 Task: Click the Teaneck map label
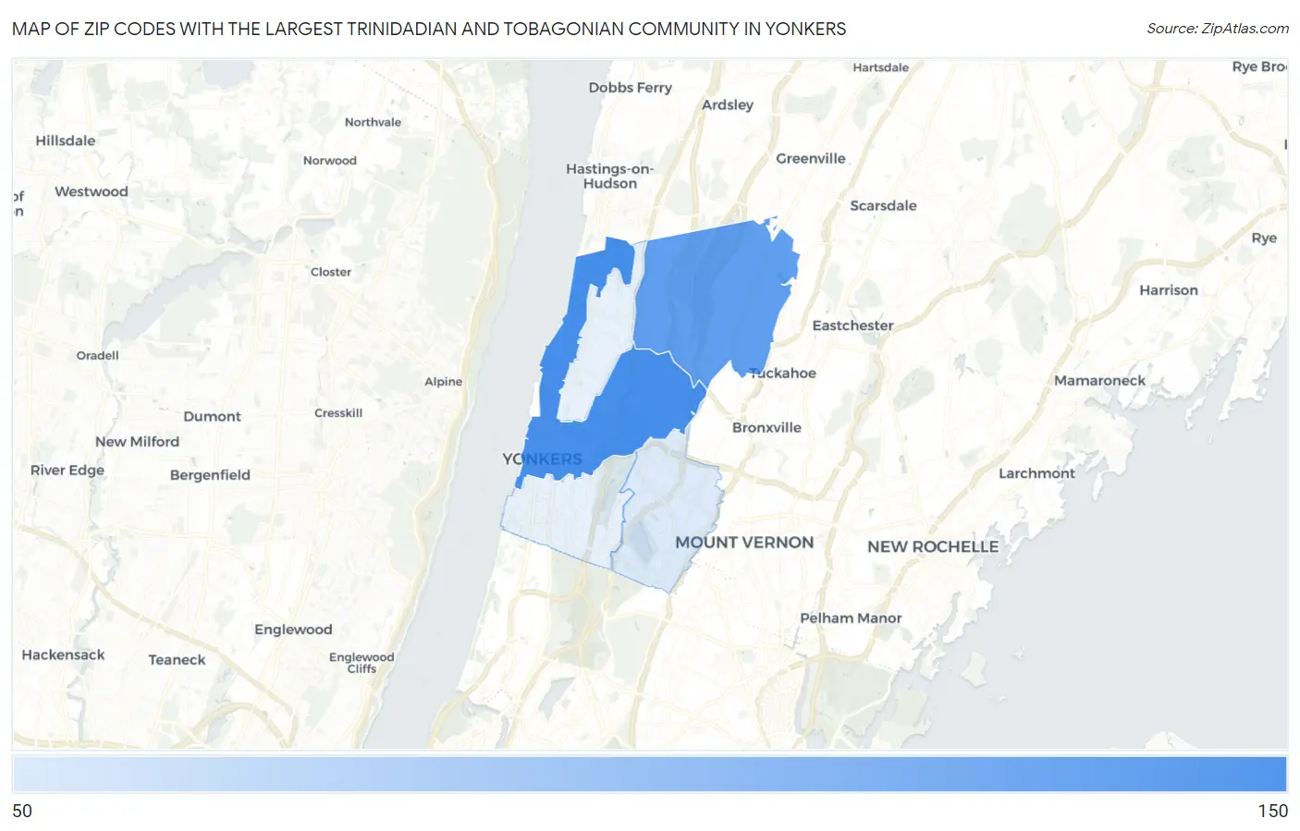[x=177, y=660]
